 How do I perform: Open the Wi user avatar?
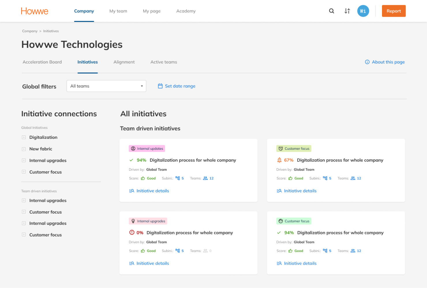pyautogui.click(x=363, y=11)
